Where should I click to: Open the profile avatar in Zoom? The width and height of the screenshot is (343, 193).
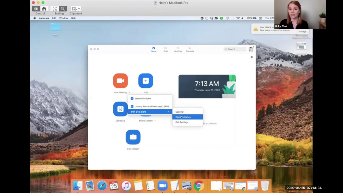[x=251, y=49]
